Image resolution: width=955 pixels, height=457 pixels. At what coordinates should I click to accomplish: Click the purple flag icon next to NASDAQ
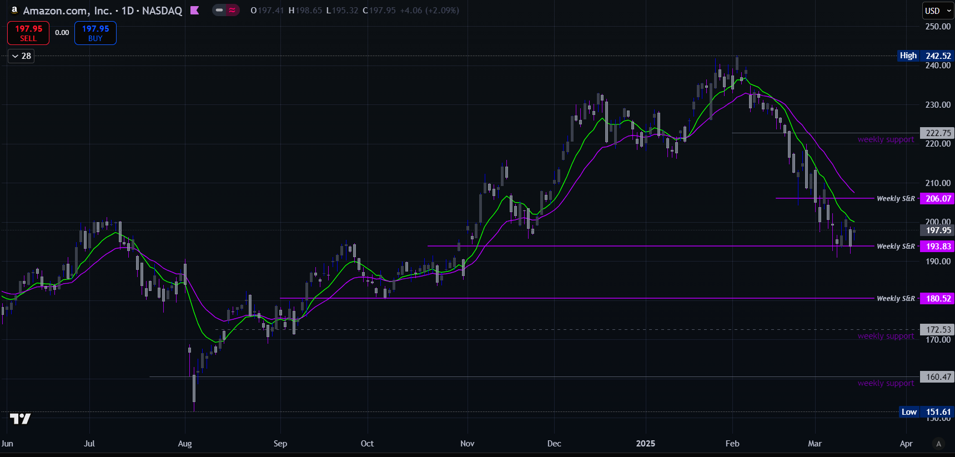tap(194, 10)
